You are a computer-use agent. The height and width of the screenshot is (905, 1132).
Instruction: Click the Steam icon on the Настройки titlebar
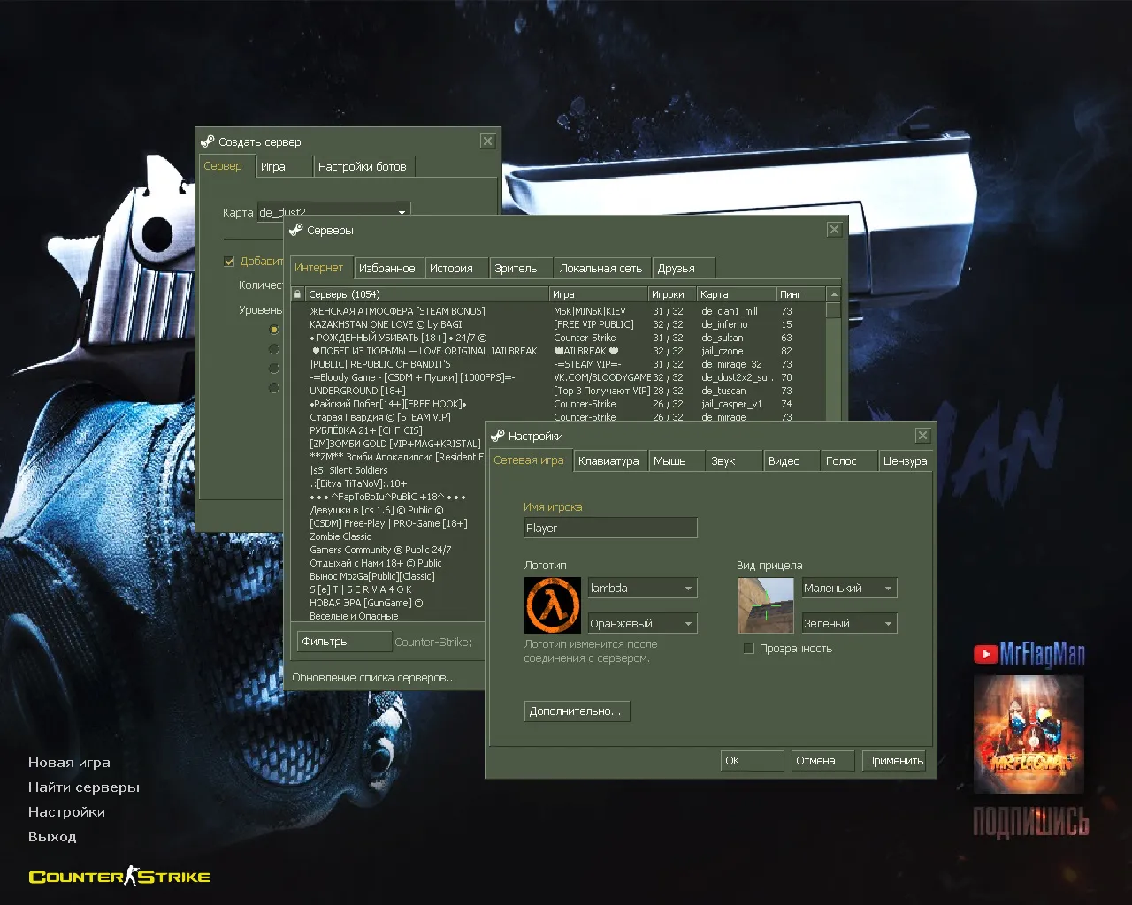497,435
